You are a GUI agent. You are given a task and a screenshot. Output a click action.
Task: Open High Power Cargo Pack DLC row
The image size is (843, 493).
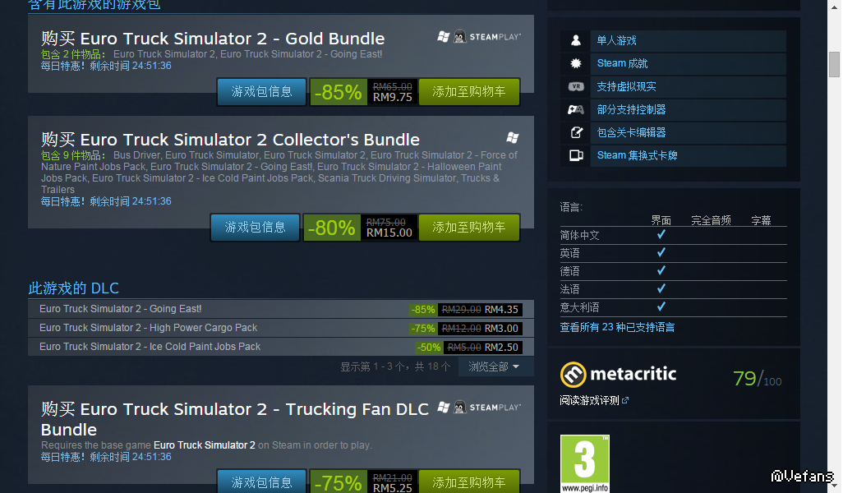click(281, 328)
